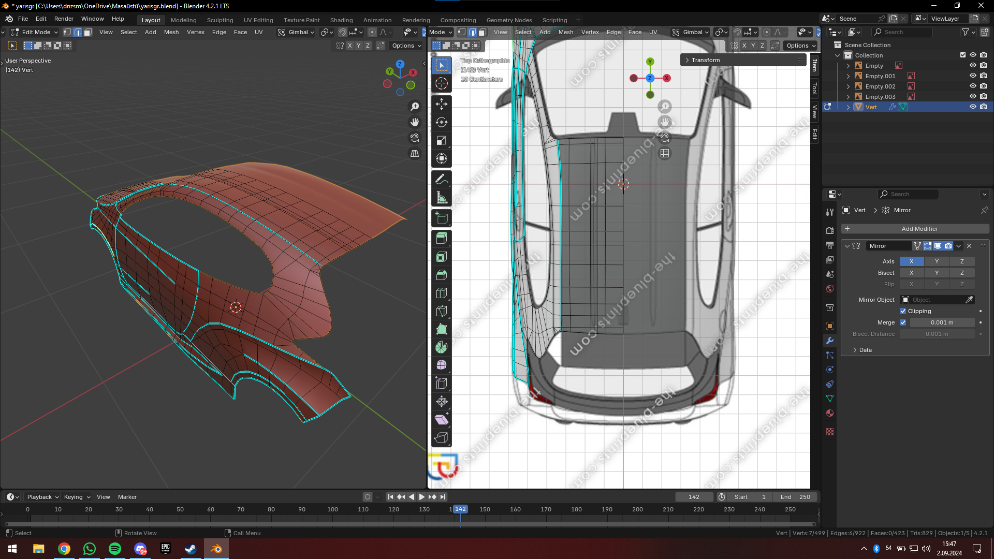Select the Rotate tool in toolbar
Viewport: 994px width, 559px height.
click(x=441, y=122)
